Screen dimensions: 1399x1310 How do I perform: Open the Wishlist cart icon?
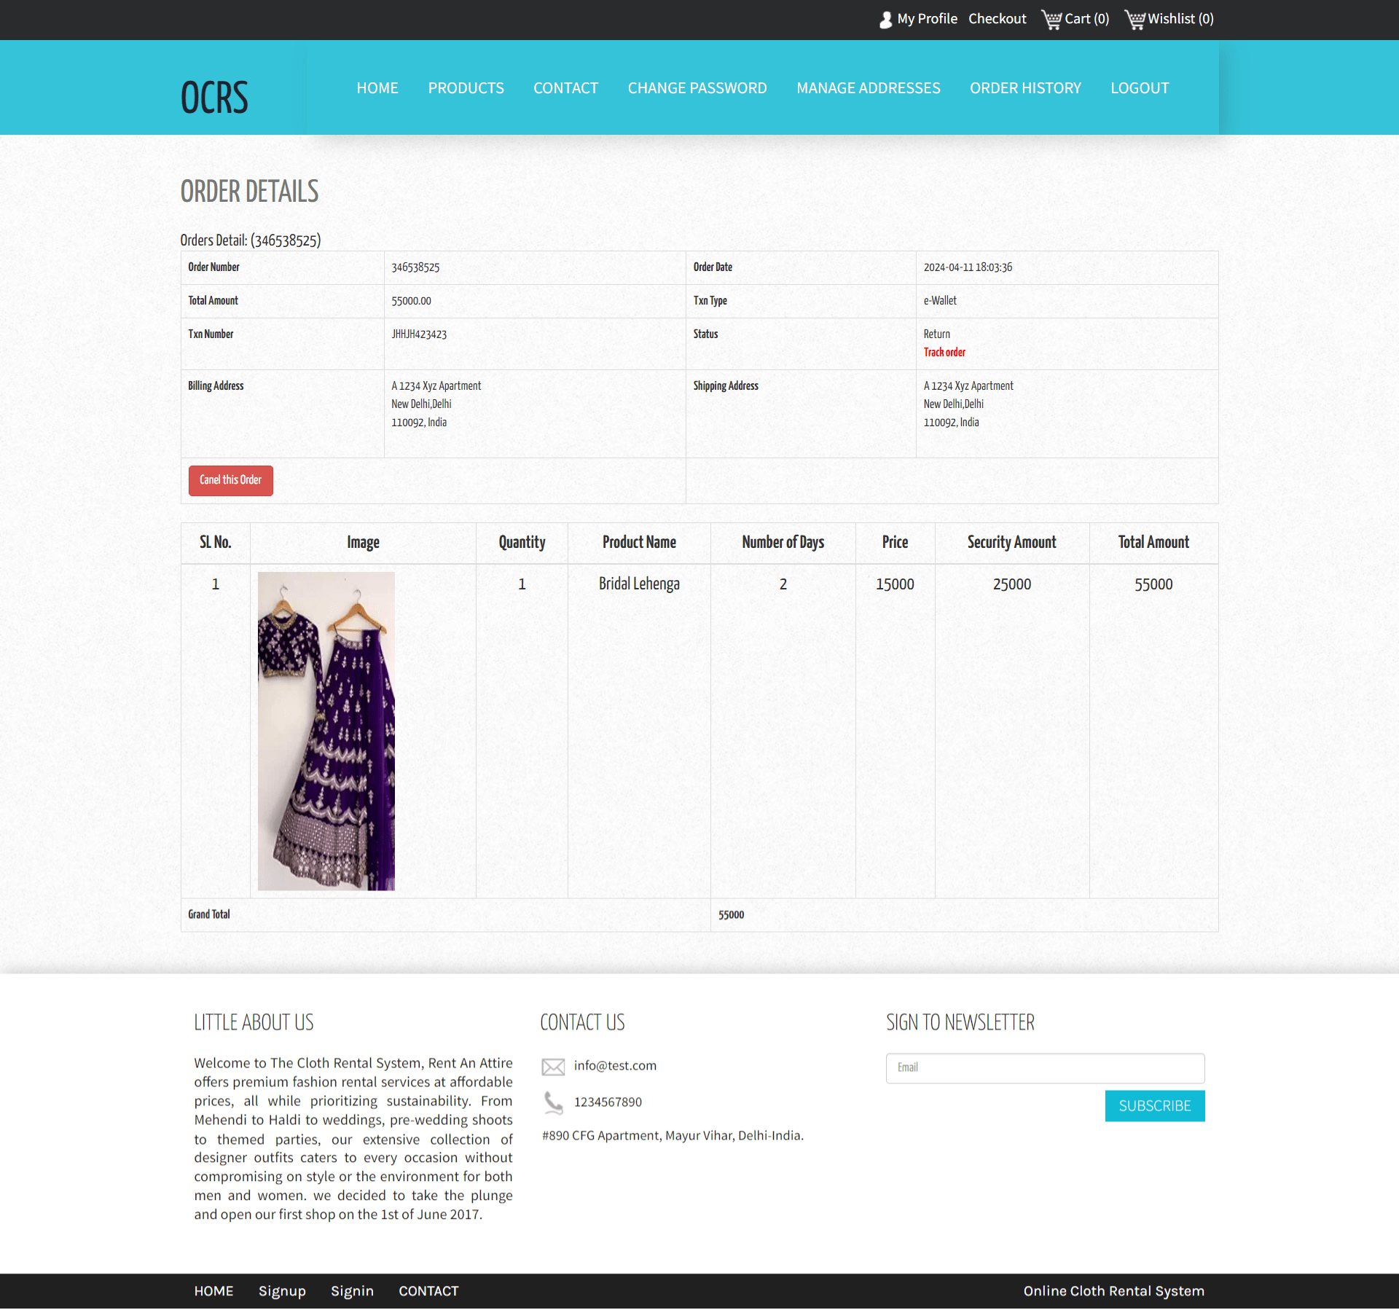tap(1135, 20)
